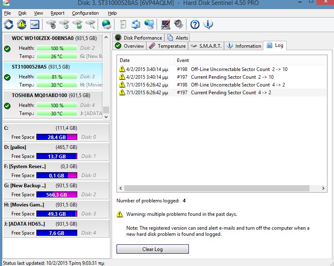Screen dimensions: 334x266
Task: Click the globe with disk toolbar icon
Action: (107, 24)
